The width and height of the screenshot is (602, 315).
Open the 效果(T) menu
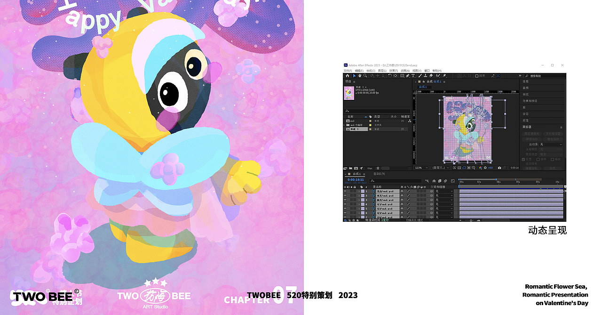394,71
